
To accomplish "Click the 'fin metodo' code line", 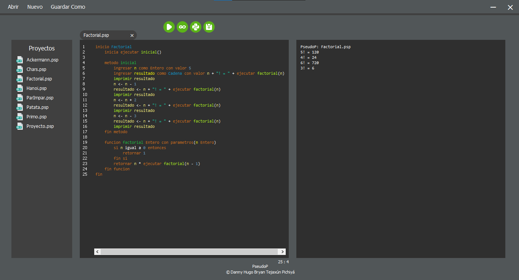I will coord(116,132).
